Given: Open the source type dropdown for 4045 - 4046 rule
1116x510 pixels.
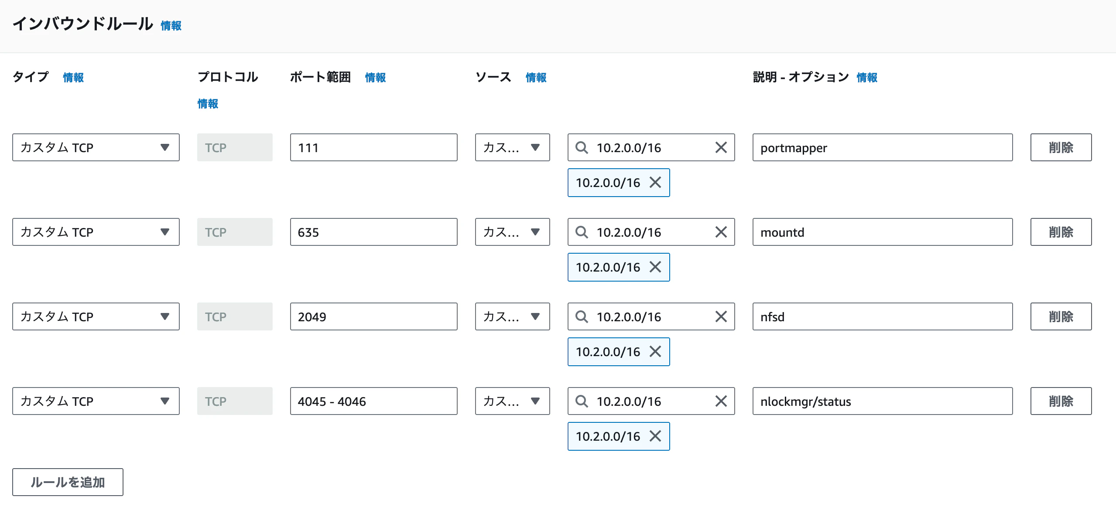Looking at the screenshot, I should tap(512, 401).
